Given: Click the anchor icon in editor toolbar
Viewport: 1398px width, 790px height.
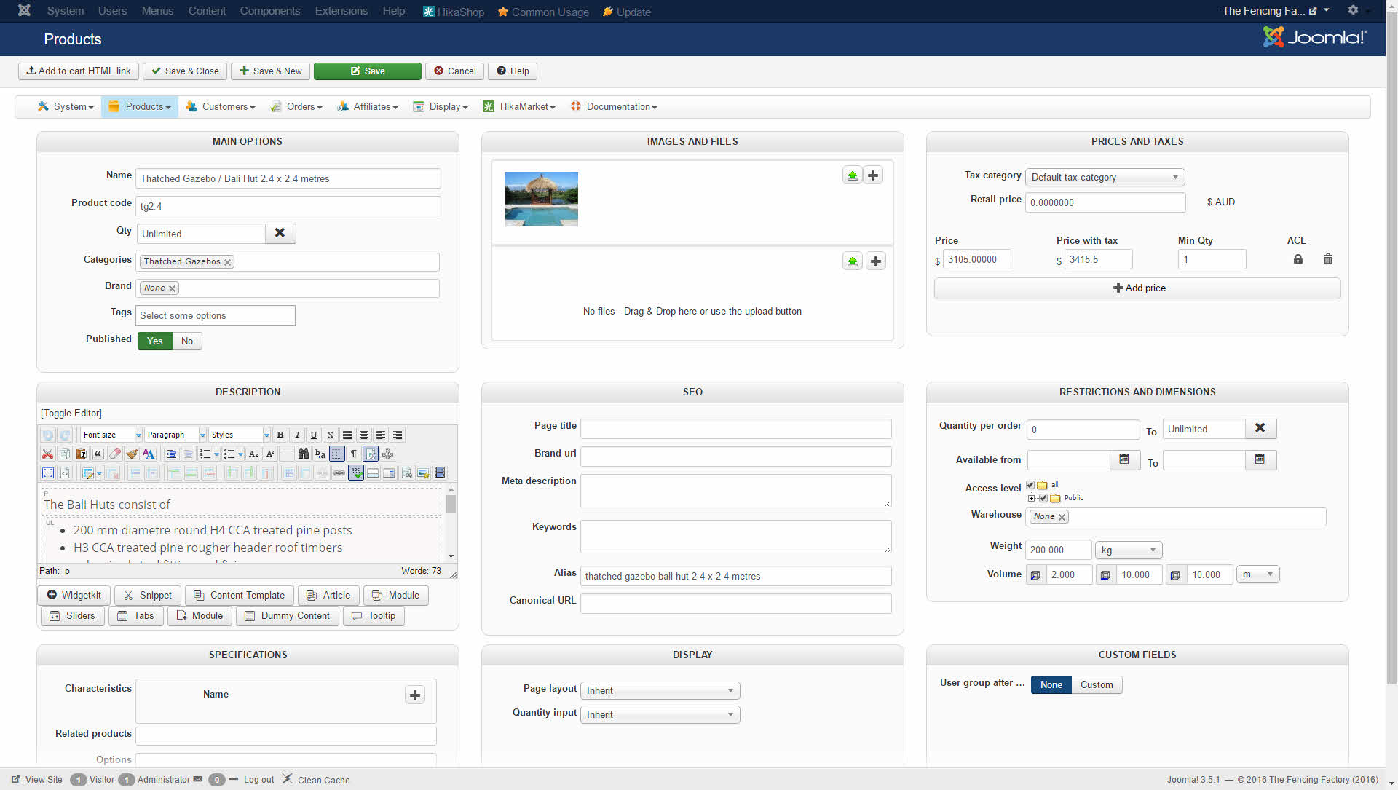Looking at the screenshot, I should [387, 454].
